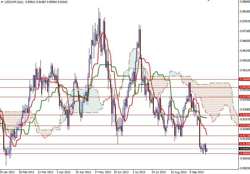This screenshot has height=174, width=250.
Task: Click the red 0.91300 price level label
Action: [244, 144]
